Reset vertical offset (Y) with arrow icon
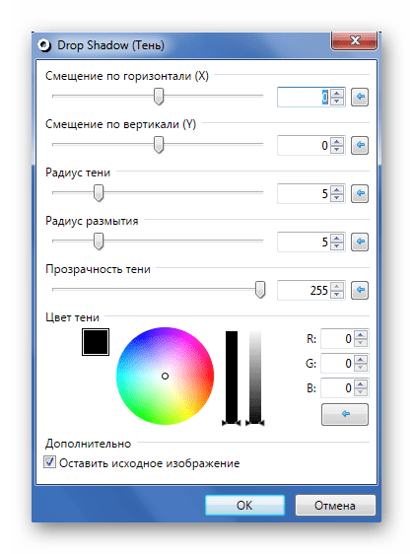The height and width of the screenshot is (554, 413). (x=360, y=145)
